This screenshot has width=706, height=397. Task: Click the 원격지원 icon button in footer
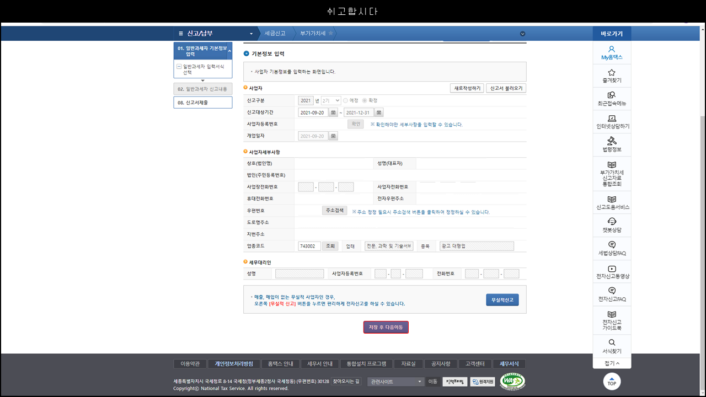tap(483, 382)
